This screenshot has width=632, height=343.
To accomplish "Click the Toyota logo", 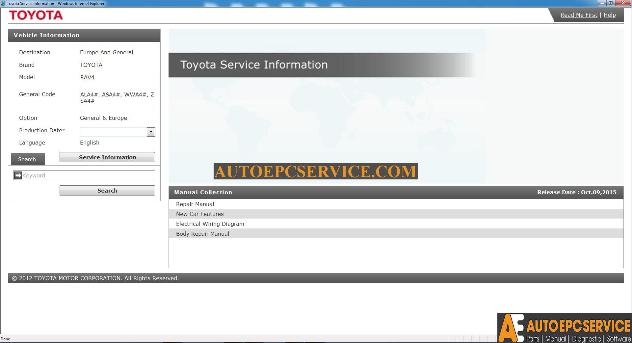I will (x=36, y=15).
